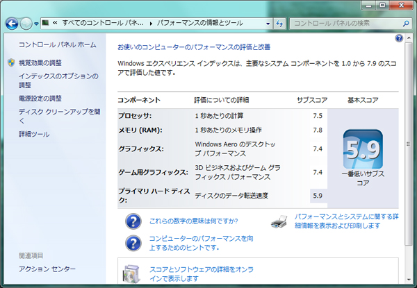Click the large 5.9 base score badge

(363, 149)
